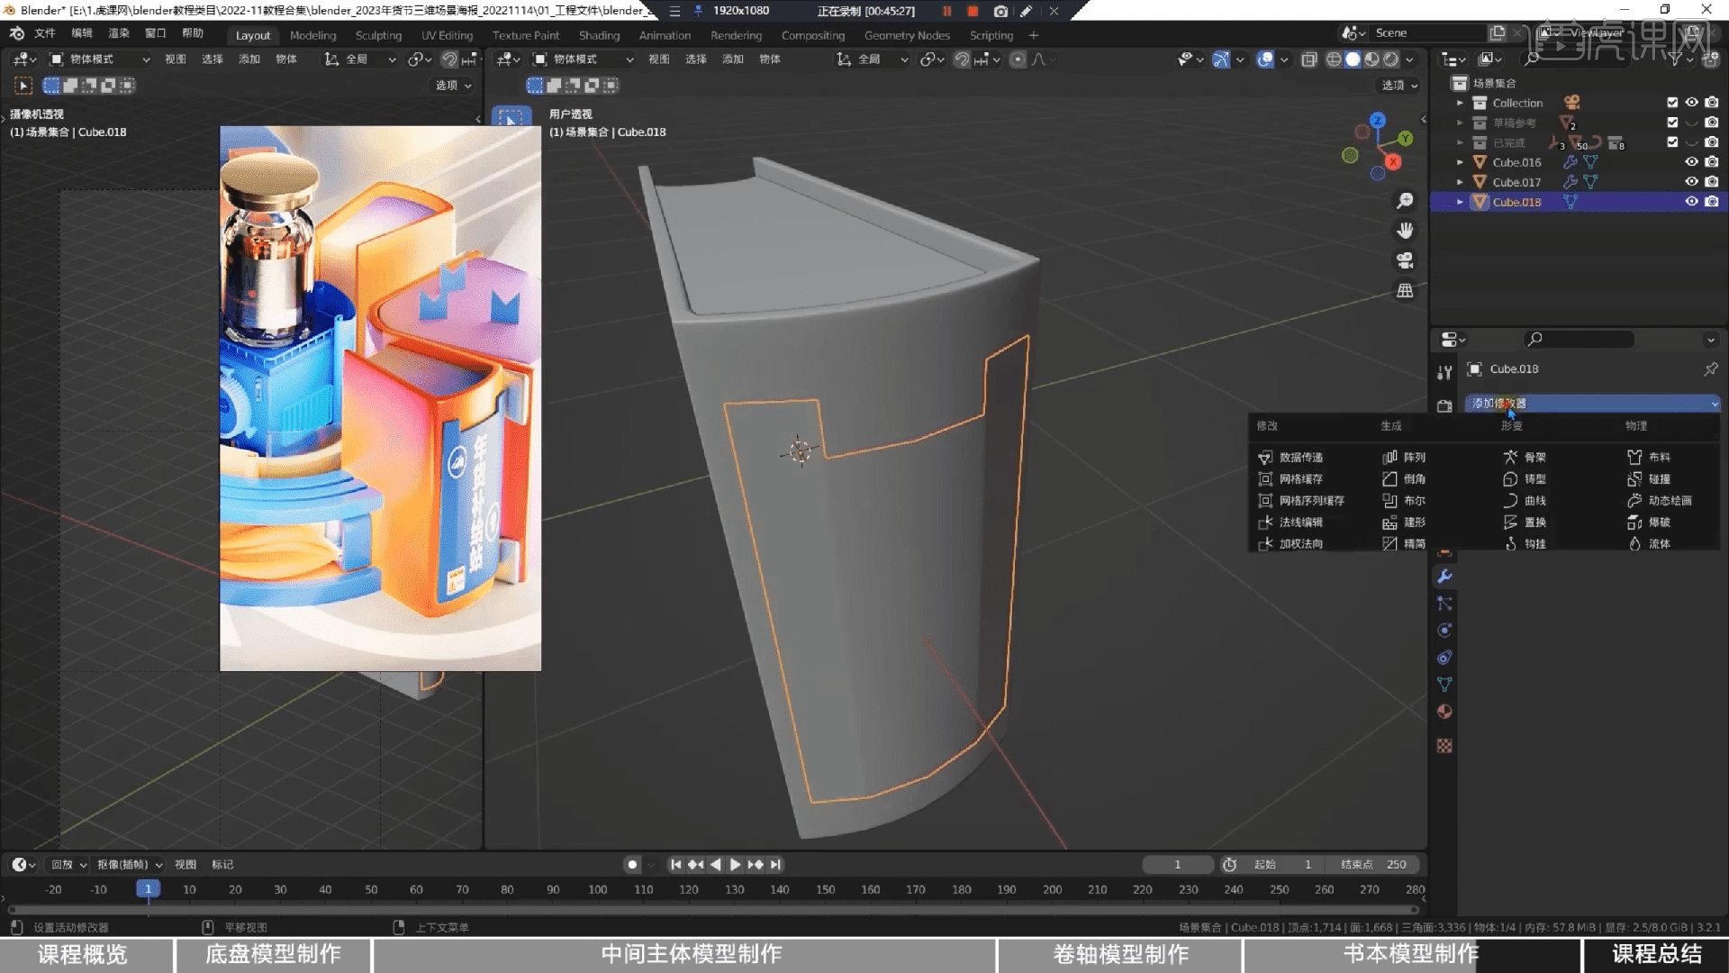Select Data Transfer (数据传递) modifier
Viewport: 1729px width, 973px height.
coord(1290,457)
